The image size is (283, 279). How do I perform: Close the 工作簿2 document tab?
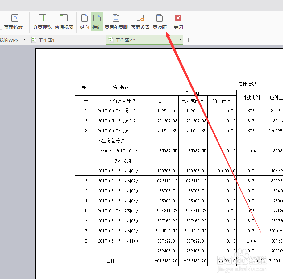click(180, 40)
